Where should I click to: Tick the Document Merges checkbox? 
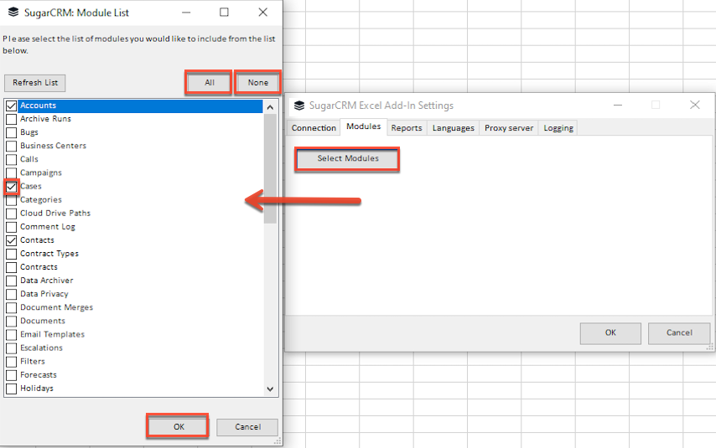(12, 307)
